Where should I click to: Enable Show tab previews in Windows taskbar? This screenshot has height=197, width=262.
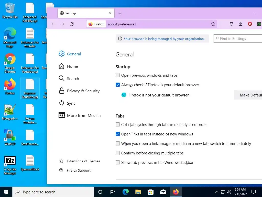click(118, 162)
